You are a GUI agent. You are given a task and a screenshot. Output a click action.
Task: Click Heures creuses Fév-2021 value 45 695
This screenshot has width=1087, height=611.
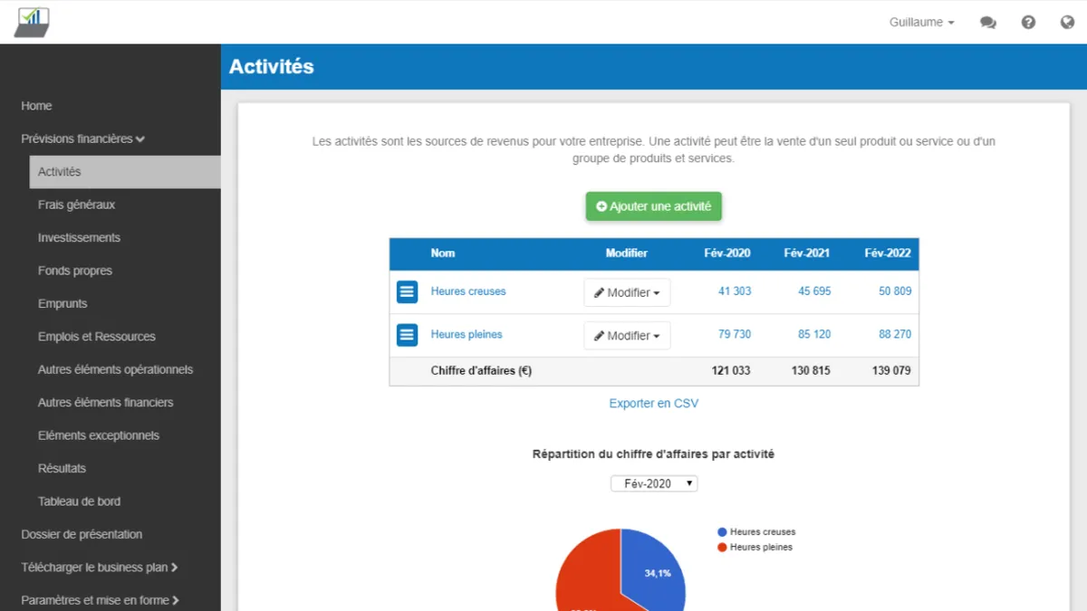coord(814,291)
